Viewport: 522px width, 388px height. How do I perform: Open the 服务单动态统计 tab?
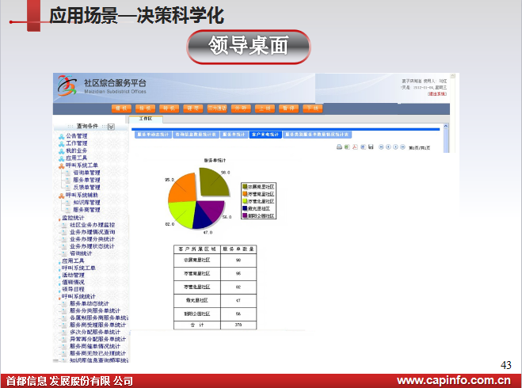pyautogui.click(x=153, y=135)
